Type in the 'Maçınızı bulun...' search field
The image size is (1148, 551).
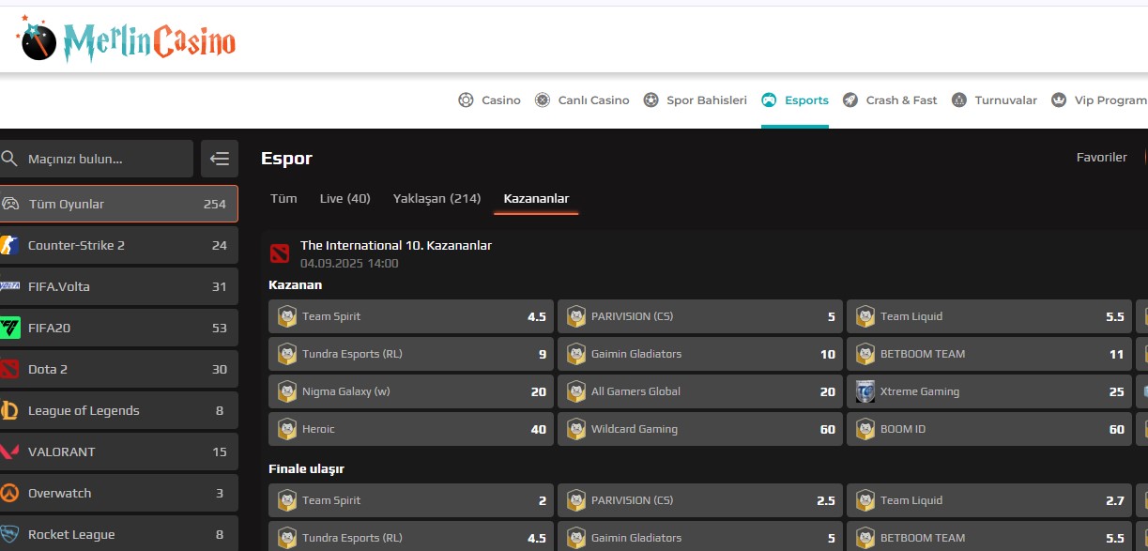tap(103, 159)
